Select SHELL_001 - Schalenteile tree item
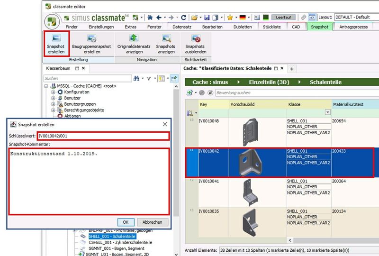 click(x=112, y=237)
